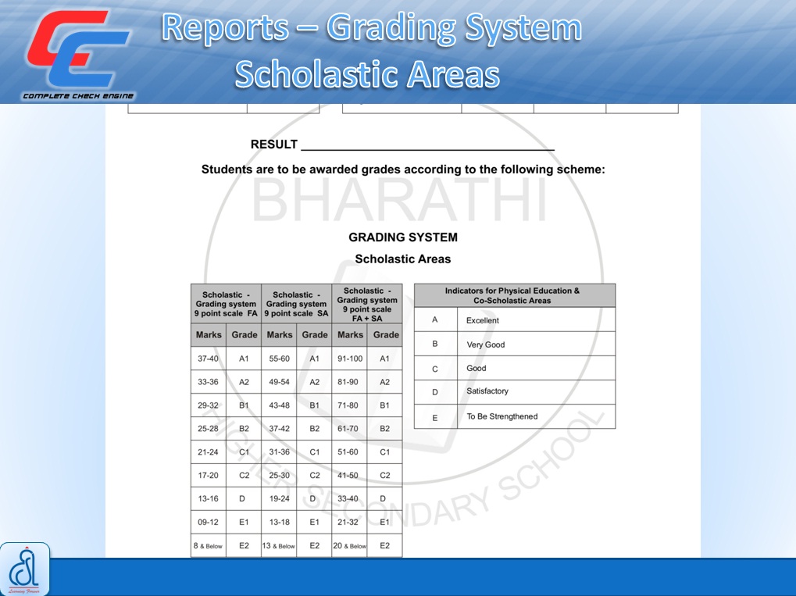Click the '81-90' marks cell
The image size is (796, 596).
point(348,382)
